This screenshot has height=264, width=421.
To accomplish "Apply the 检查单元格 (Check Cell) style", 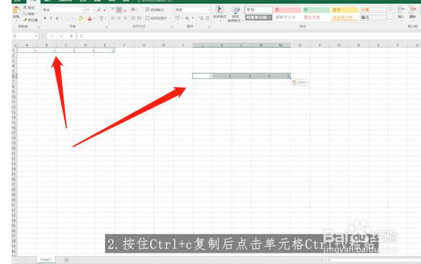I will pyautogui.click(x=259, y=17).
